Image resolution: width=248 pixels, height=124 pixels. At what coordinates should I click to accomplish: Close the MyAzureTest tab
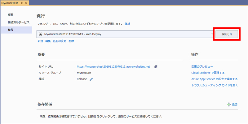[26, 3]
